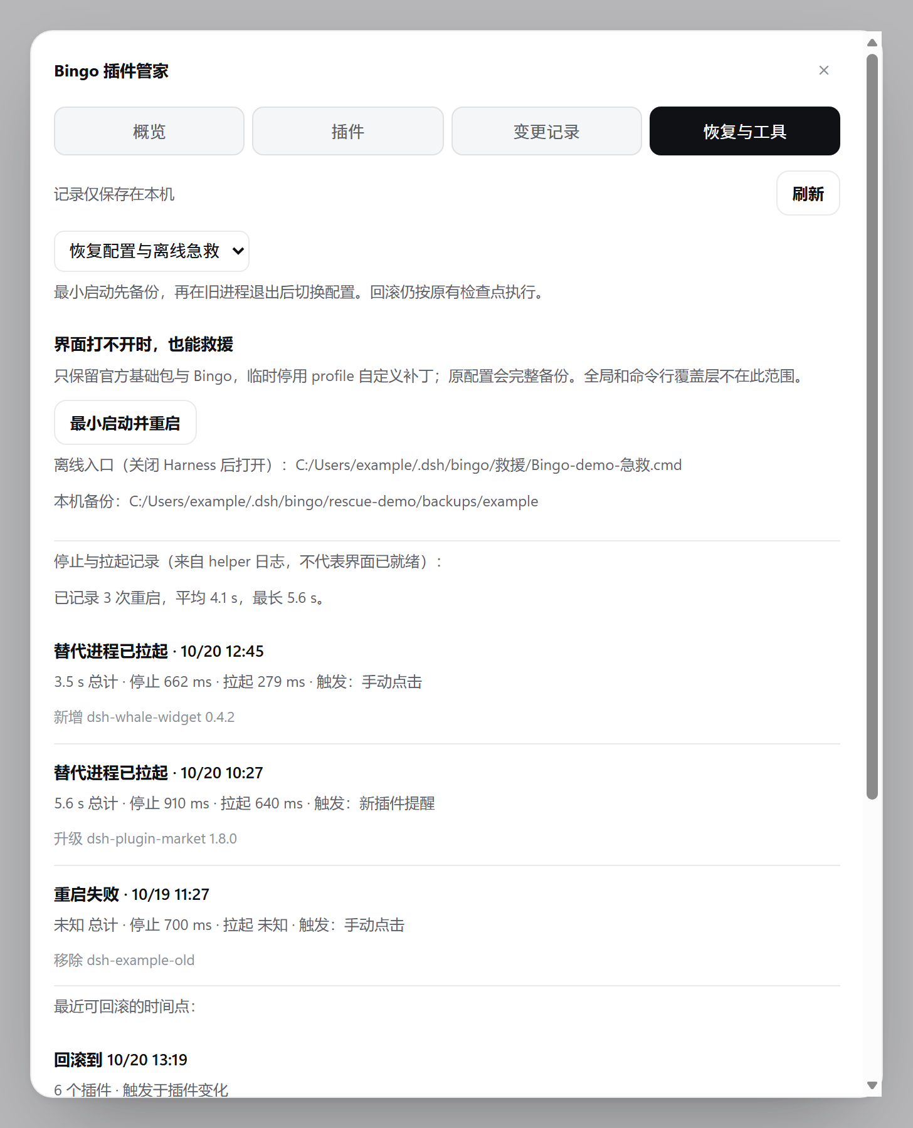Image resolution: width=913 pixels, height=1128 pixels.
Task: Click the 3.5 s 总计 timing line
Action: (x=238, y=682)
